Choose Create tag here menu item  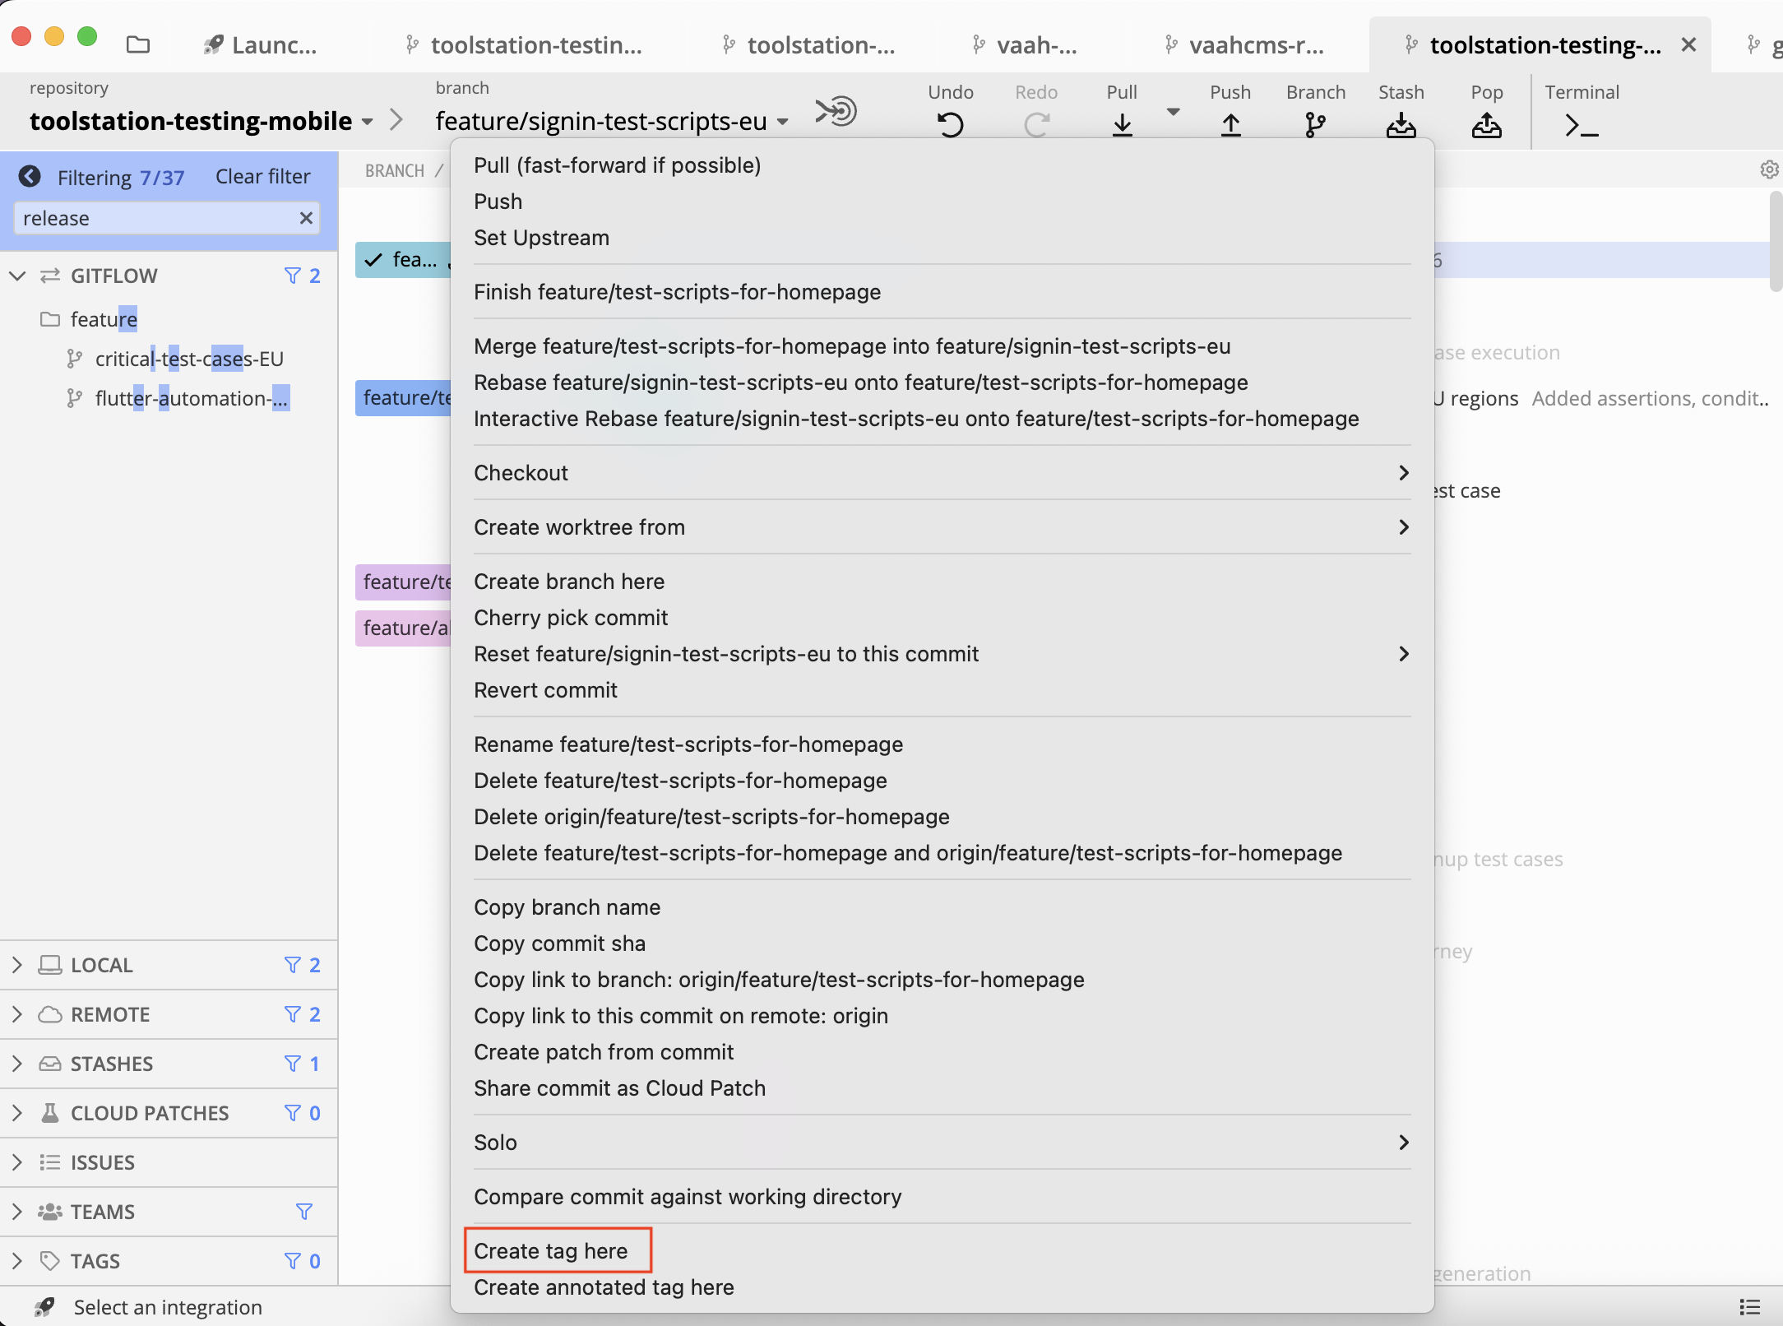pos(550,1251)
